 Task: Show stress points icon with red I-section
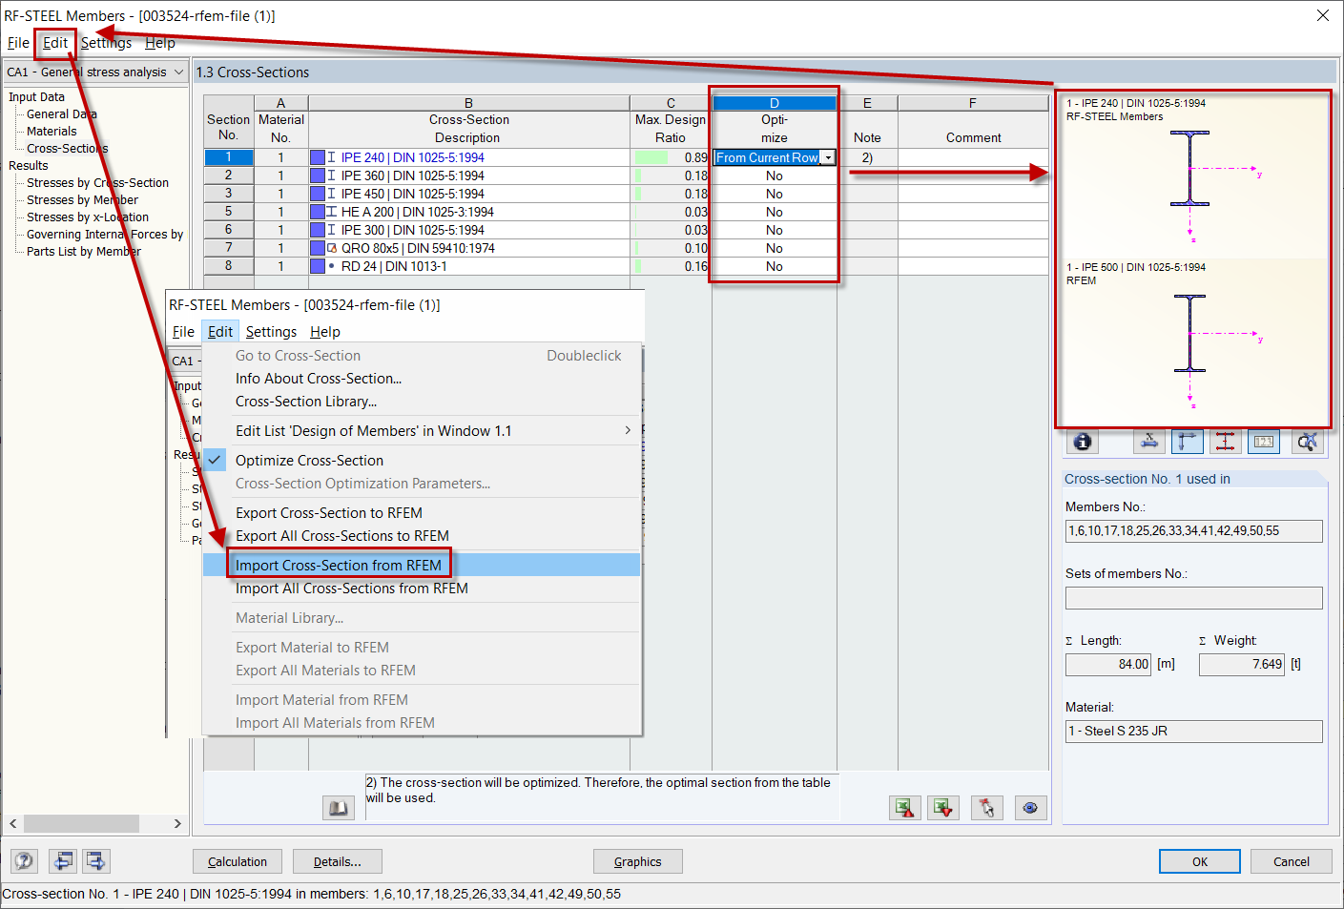(x=1225, y=441)
